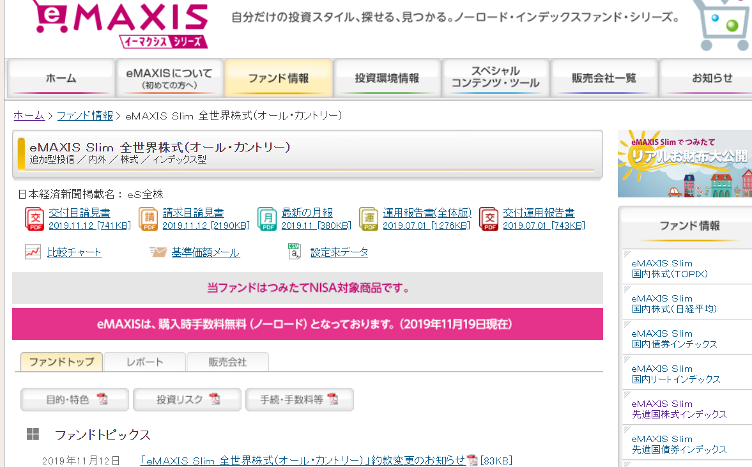Open the orange 請求目論見書 PDF icon

(x=148, y=218)
